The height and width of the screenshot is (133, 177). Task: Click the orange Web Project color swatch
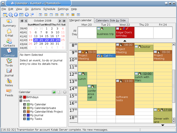(x=28, y=112)
